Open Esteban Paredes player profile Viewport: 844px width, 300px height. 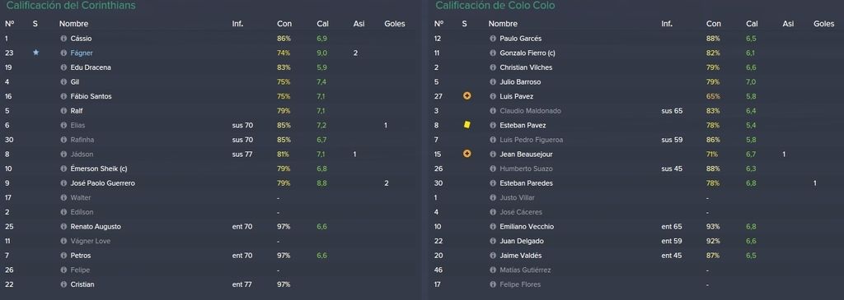pyautogui.click(x=526, y=183)
